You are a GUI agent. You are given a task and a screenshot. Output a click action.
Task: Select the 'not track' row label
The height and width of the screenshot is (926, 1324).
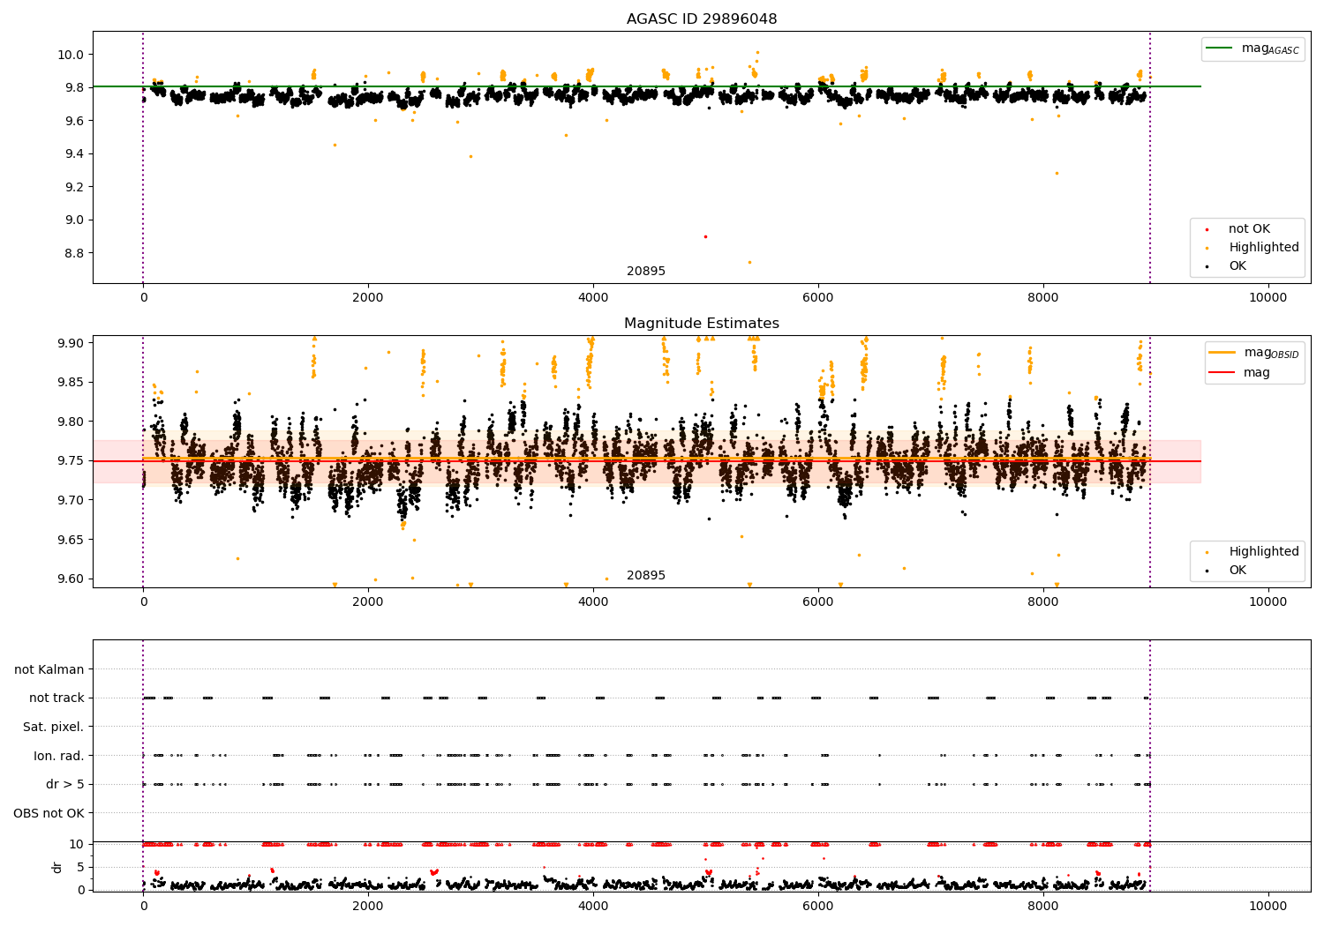coord(56,698)
